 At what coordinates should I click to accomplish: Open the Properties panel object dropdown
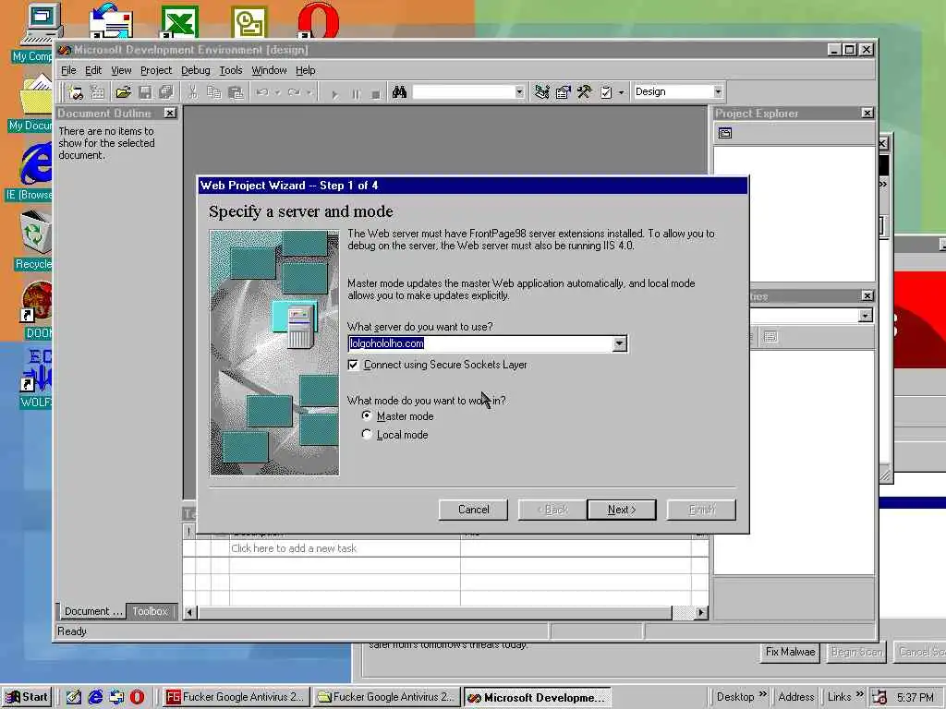pos(865,316)
